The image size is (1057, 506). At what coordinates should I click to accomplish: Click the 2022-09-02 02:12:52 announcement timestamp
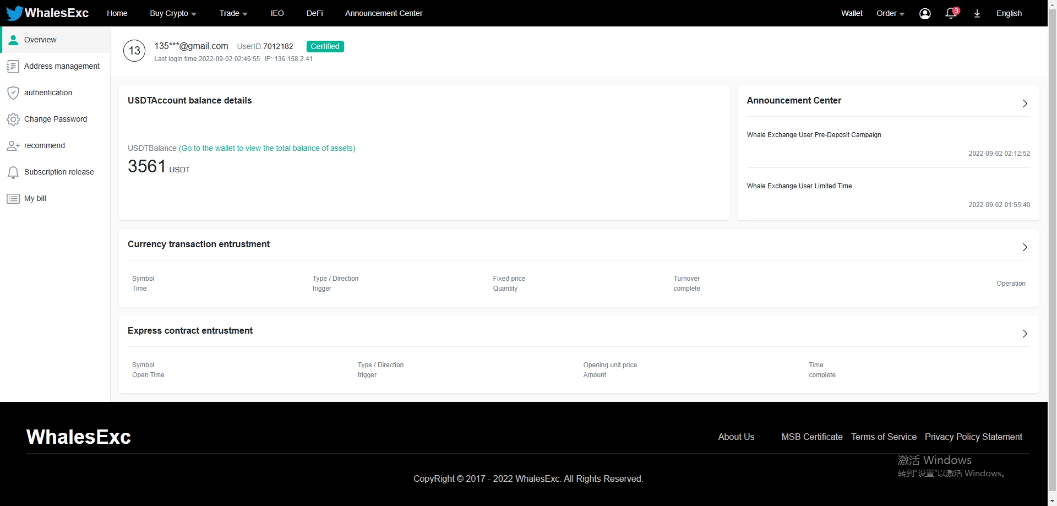(x=999, y=154)
